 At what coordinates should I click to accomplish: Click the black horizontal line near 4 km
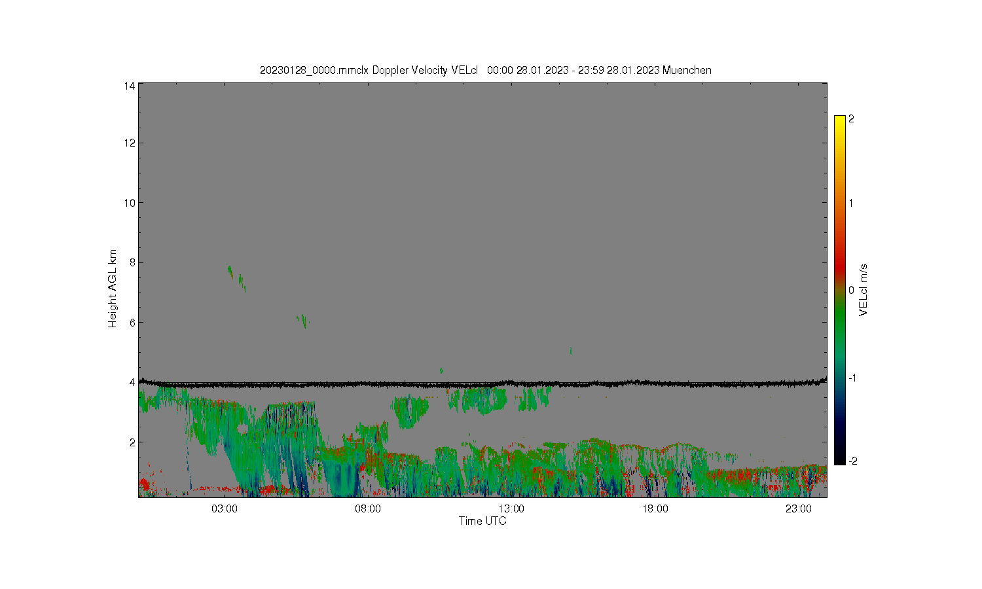[482, 384]
